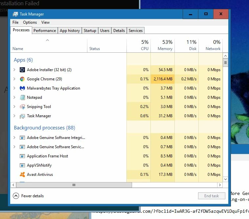Click Avast Antivirus 17.3 MB memory value

click(165, 175)
